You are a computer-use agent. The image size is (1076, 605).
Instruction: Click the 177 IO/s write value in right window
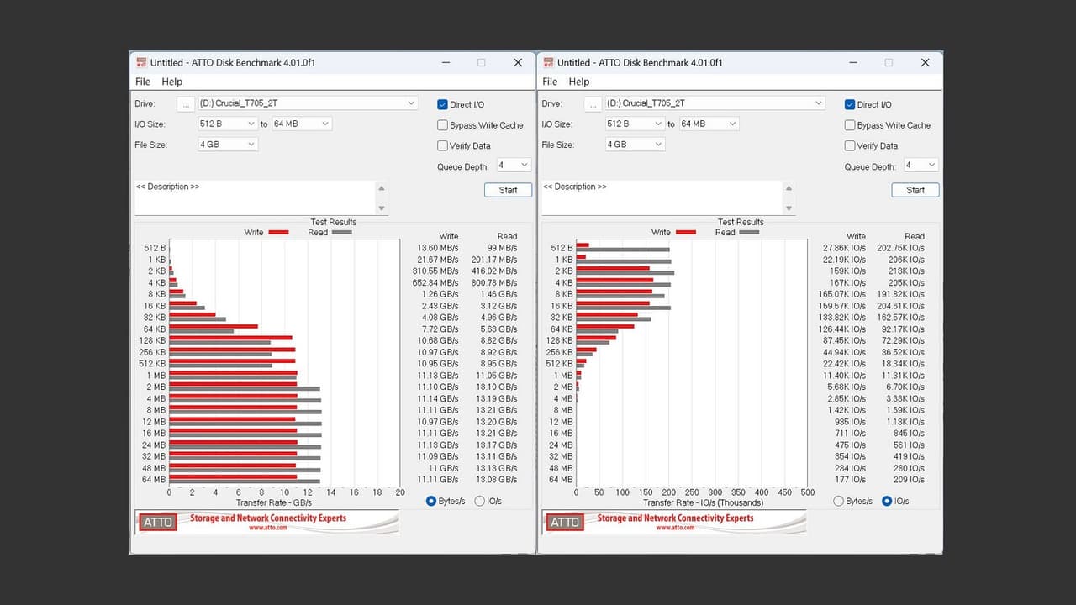tap(851, 480)
